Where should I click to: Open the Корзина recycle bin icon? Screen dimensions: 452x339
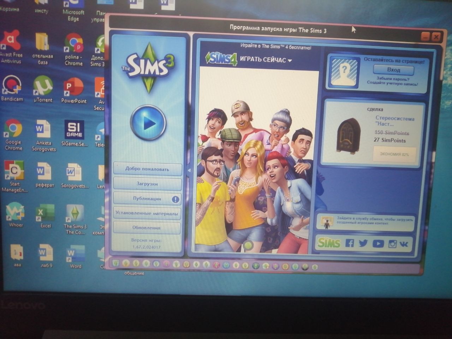pos(10,6)
